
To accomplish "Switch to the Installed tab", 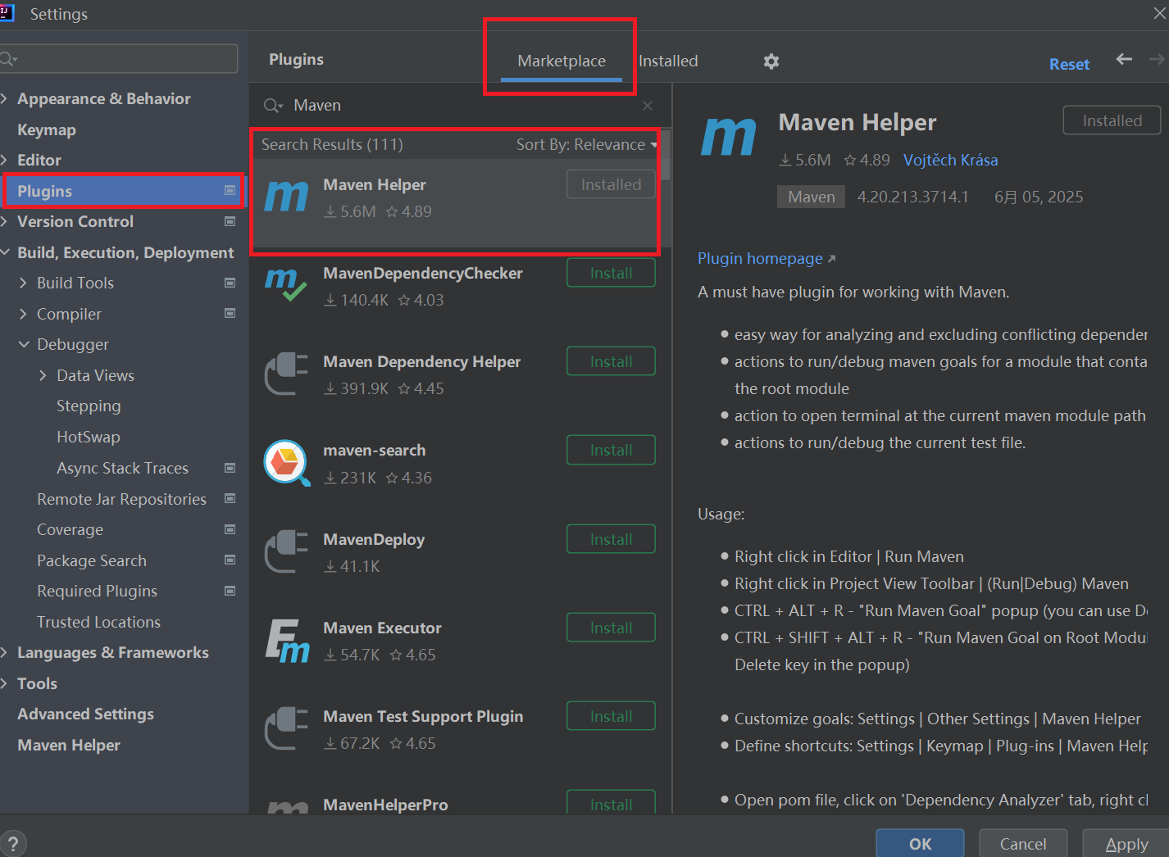I will (x=668, y=61).
